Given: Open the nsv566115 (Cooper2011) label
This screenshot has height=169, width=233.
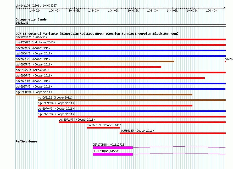Looking at the screenshot, I should (33, 81).
